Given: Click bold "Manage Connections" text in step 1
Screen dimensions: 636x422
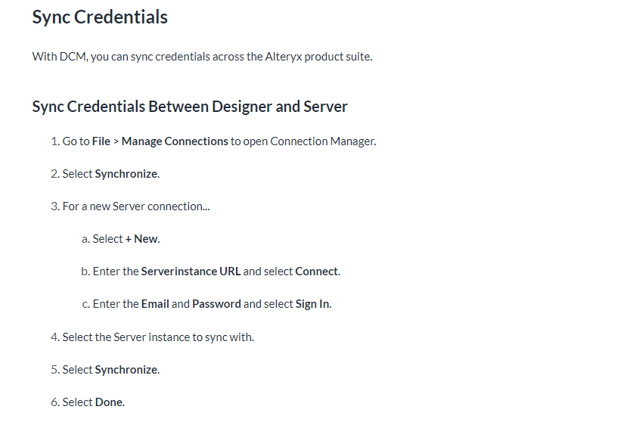Looking at the screenshot, I should pyautogui.click(x=175, y=141).
